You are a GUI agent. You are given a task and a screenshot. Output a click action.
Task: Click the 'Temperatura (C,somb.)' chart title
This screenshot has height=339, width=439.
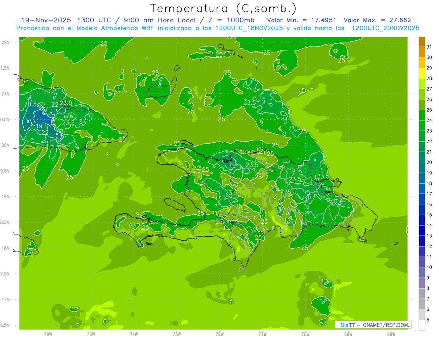click(224, 8)
